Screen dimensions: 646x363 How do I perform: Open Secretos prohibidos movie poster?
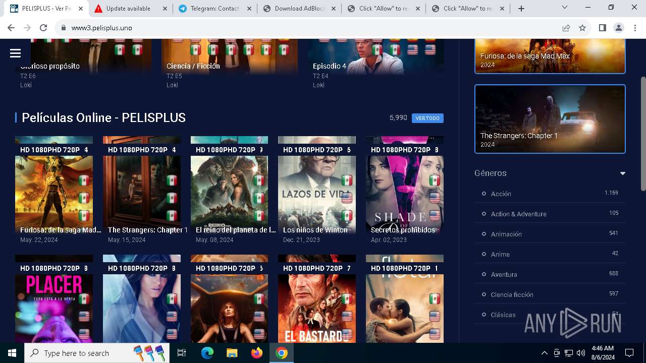click(x=405, y=185)
